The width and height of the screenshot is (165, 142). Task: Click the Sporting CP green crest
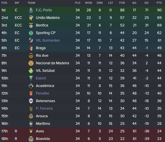point(31,33)
